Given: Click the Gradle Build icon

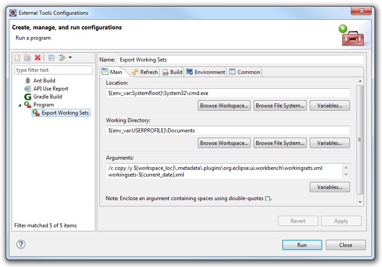Looking at the screenshot, I should click(x=28, y=97).
